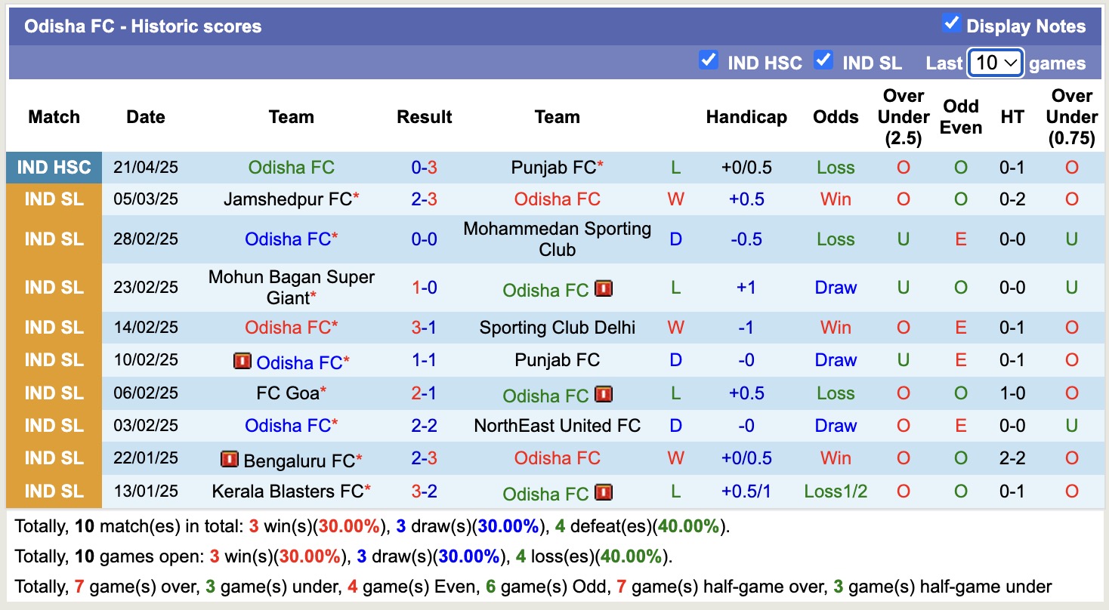
Task: Open the Punjab FC* team link
Action: 557,167
